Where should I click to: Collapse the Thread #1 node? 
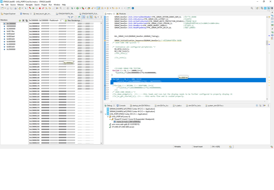tap(110, 119)
